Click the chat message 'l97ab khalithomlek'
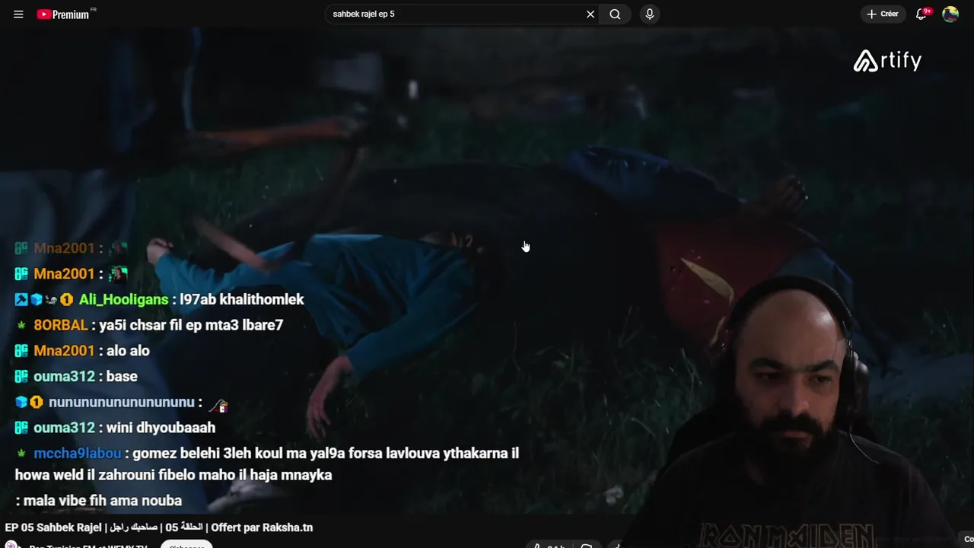The width and height of the screenshot is (974, 548). [242, 300]
